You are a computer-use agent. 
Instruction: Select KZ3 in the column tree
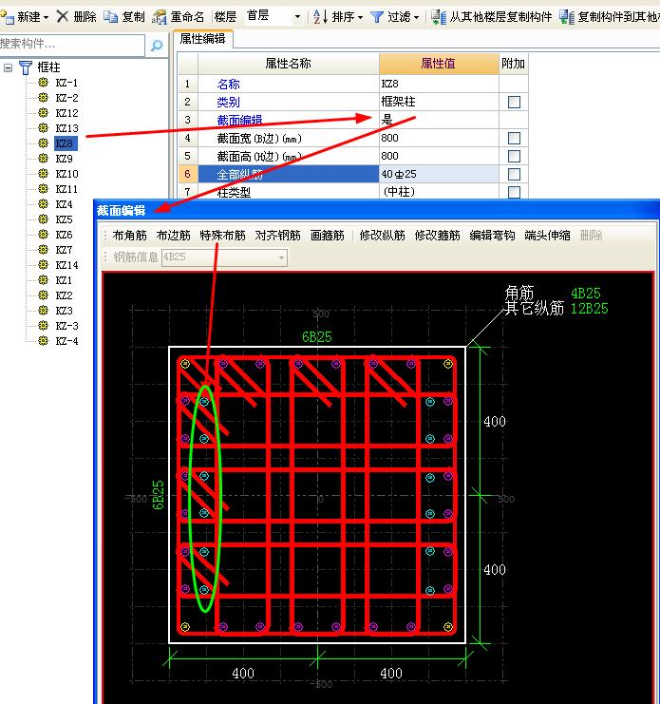(64, 311)
